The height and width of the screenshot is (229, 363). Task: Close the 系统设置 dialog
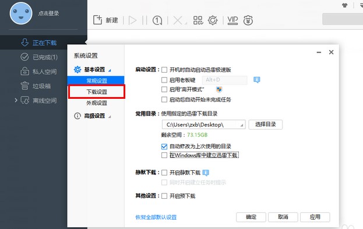(331, 52)
